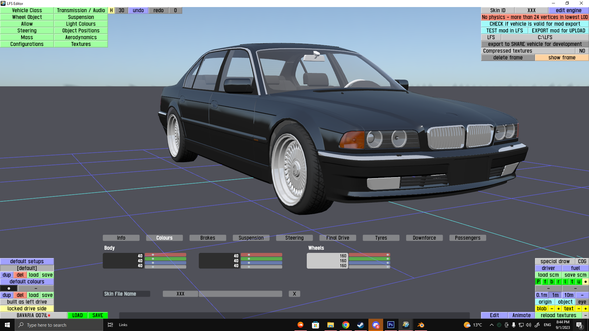Click the text minus button
This screenshot has height=331, width=589.
579,309
